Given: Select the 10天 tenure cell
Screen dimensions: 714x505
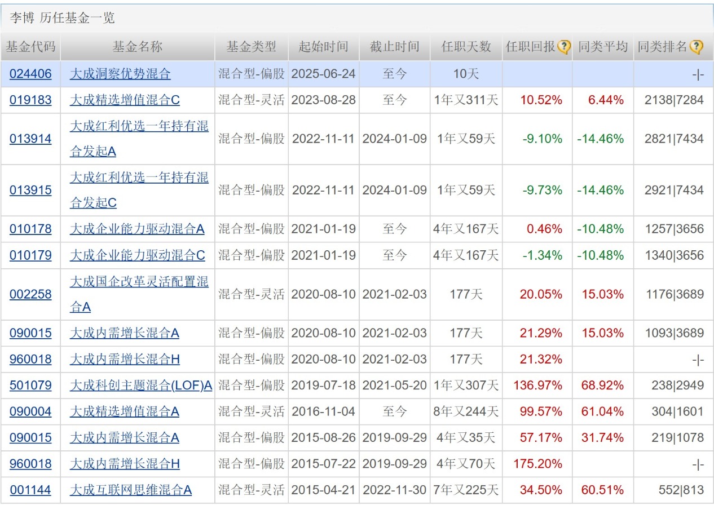Looking at the screenshot, I should 466,74.
